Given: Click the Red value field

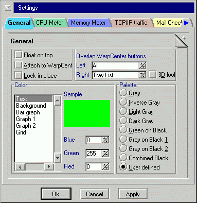Looking at the screenshot, I should click(x=94, y=166).
